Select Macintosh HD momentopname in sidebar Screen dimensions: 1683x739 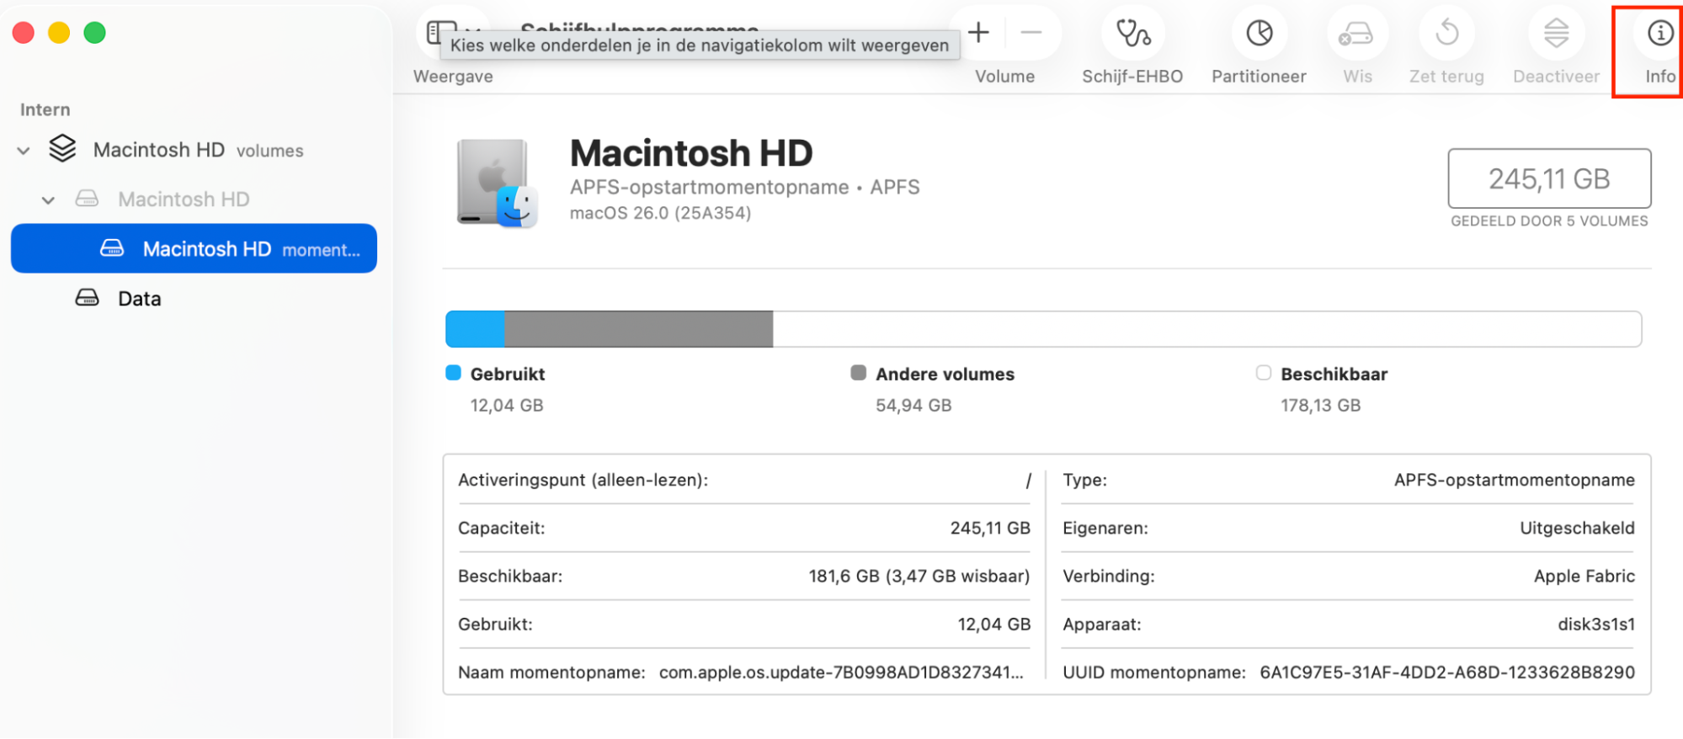[194, 248]
